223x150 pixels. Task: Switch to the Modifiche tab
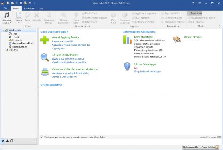coord(29,8)
